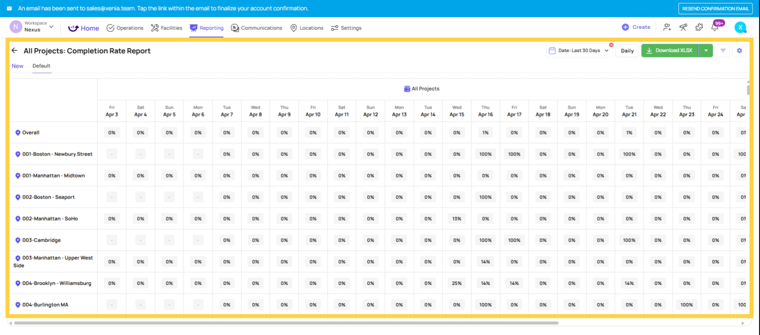The height and width of the screenshot is (335, 760).
Task: Open notifications bell with 99+ badge
Action: [715, 27]
